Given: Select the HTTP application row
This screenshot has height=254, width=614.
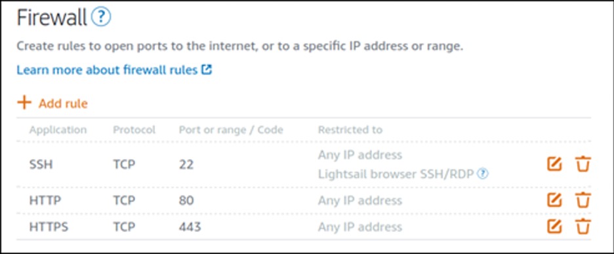Looking at the screenshot, I should click(x=304, y=200).
